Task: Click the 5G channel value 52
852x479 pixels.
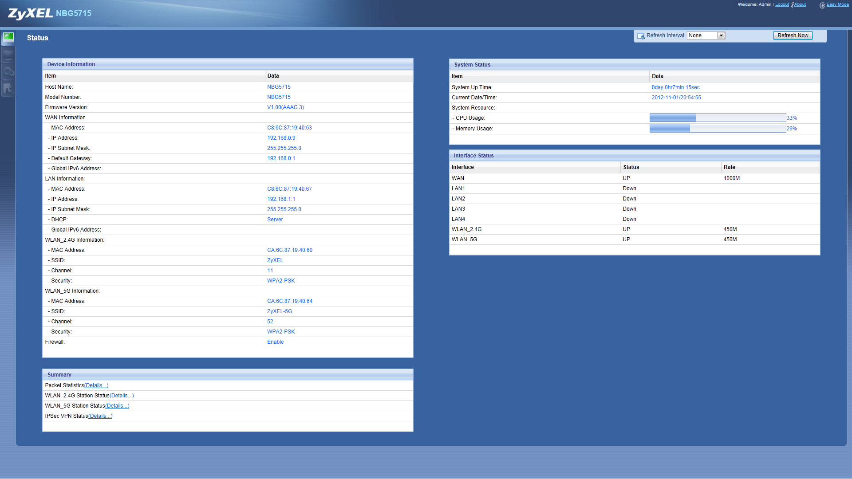Action: coord(270,322)
